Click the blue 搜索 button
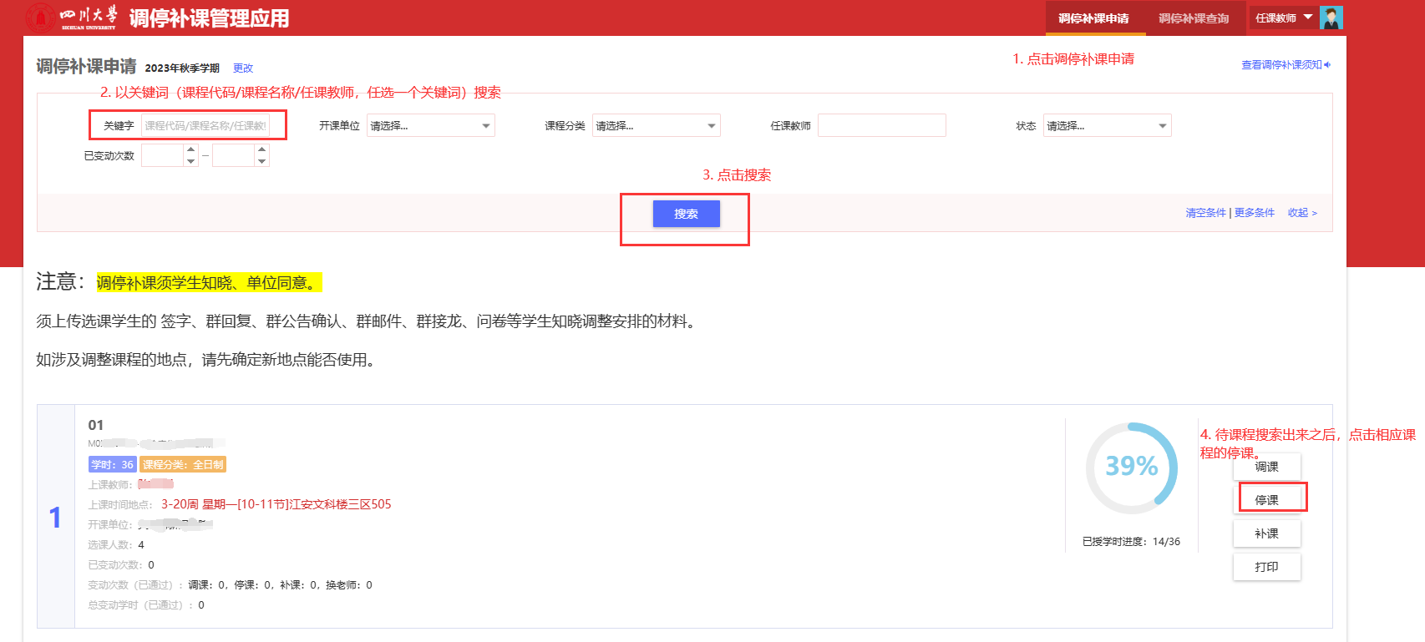The width and height of the screenshot is (1425, 642). tap(686, 214)
